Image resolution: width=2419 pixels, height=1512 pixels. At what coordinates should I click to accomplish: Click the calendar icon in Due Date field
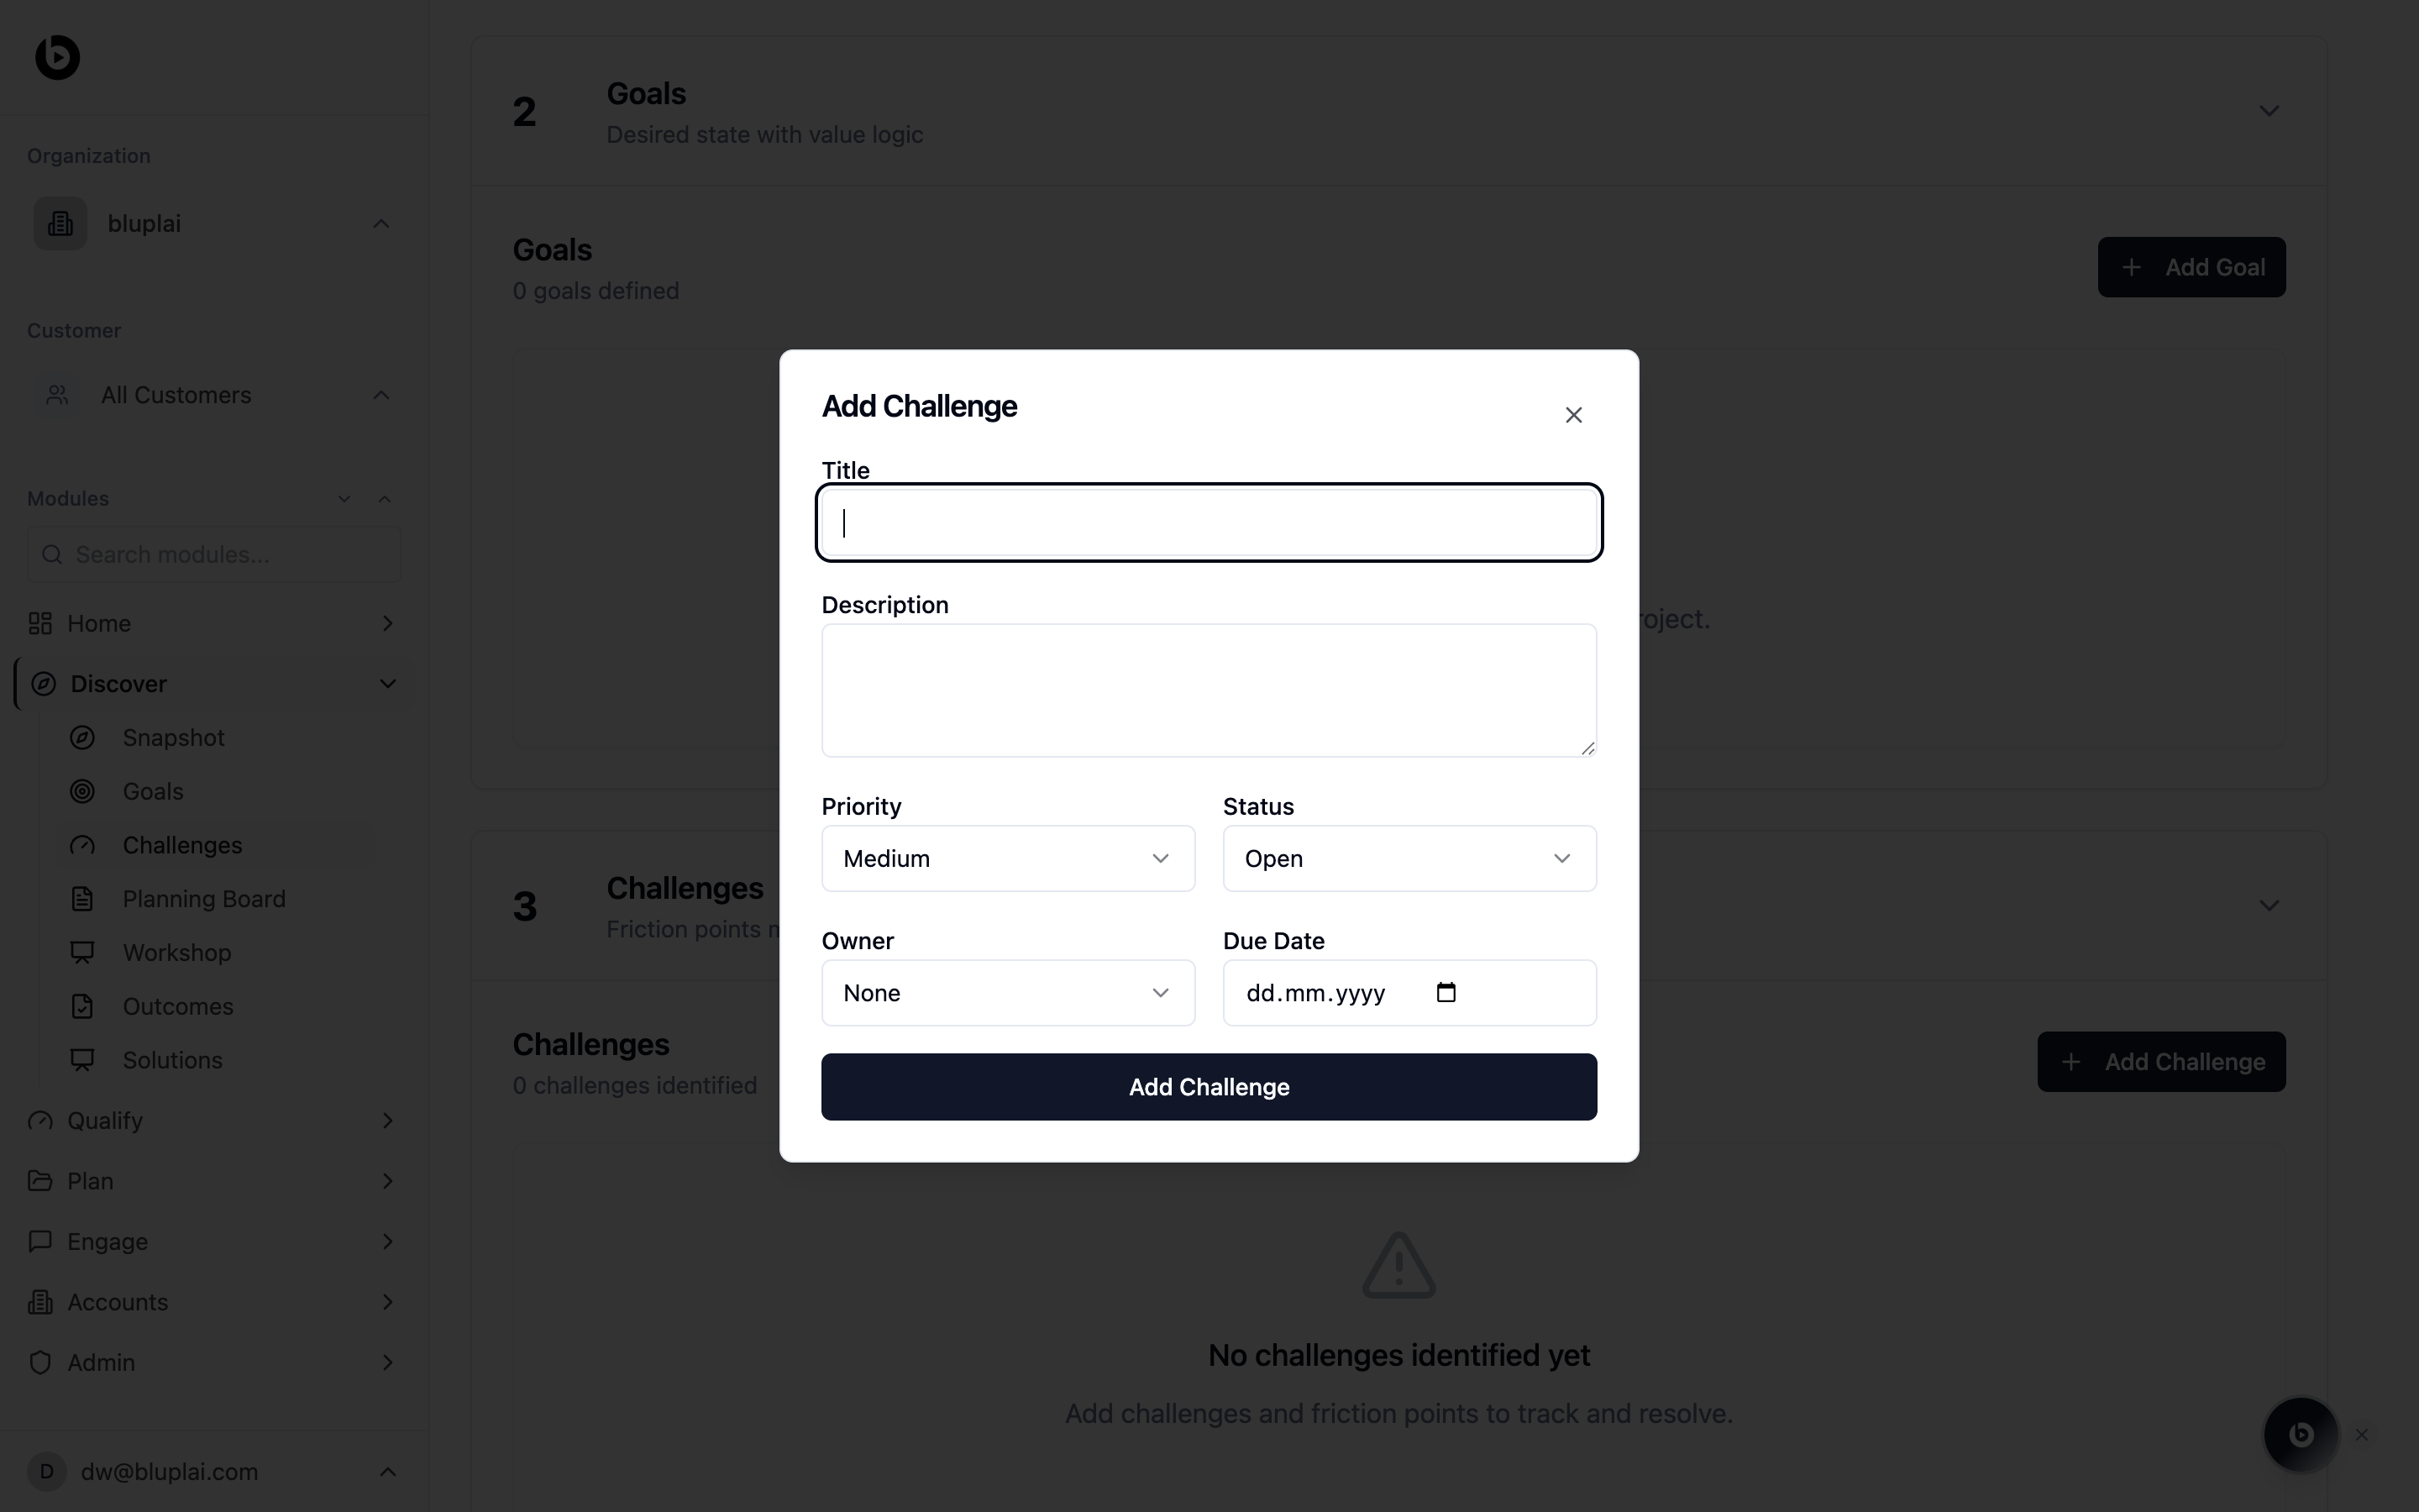tap(1446, 993)
